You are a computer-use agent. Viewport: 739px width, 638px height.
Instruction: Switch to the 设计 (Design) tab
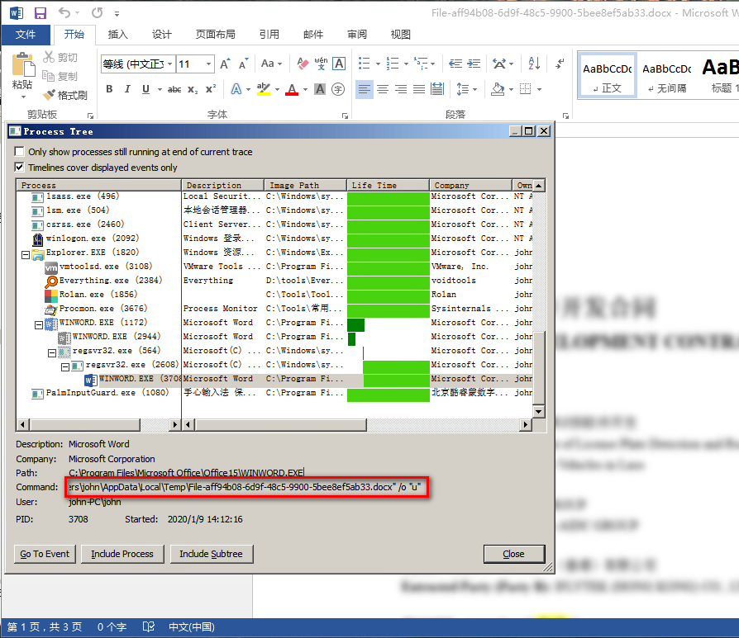(x=162, y=35)
